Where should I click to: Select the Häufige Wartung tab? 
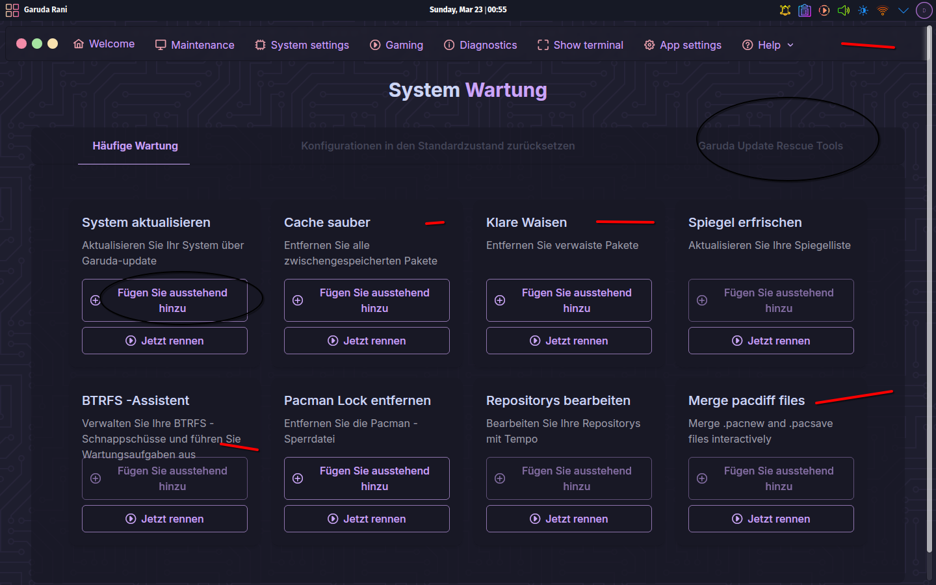(135, 146)
